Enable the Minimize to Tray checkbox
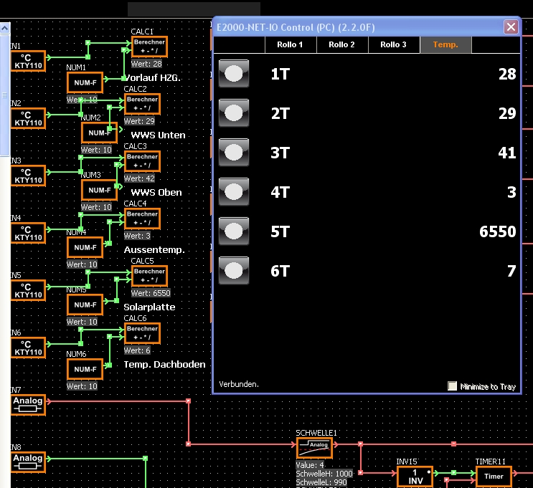 coord(452,386)
